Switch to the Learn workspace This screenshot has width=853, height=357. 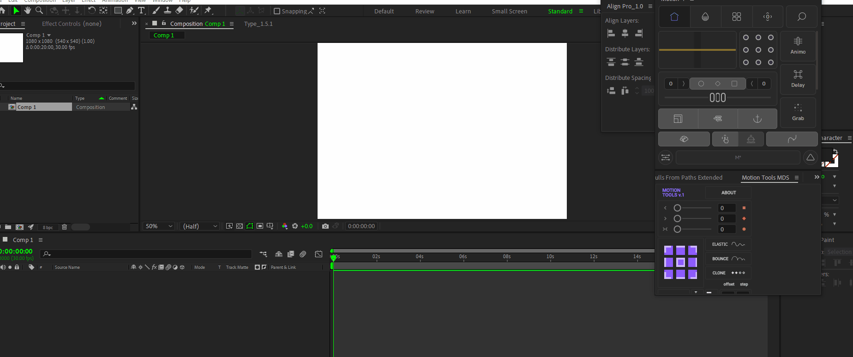[463, 11]
